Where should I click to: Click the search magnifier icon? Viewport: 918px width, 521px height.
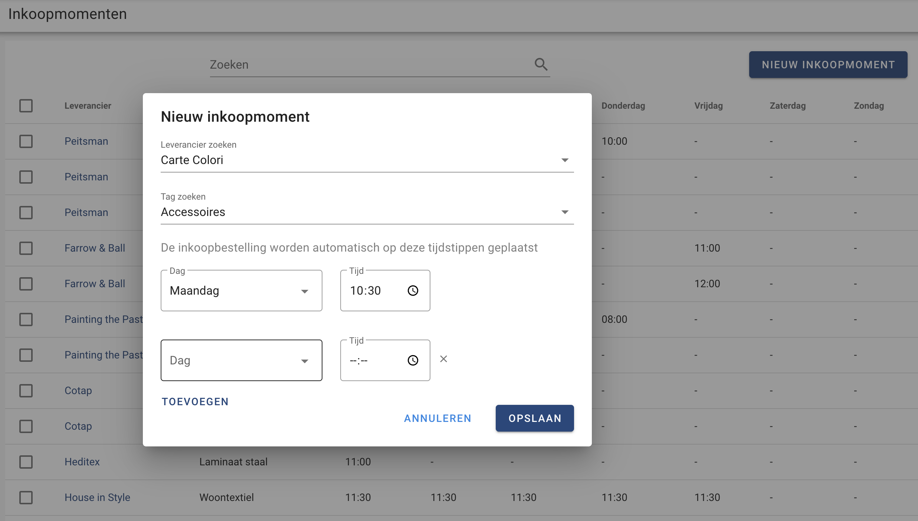point(541,64)
